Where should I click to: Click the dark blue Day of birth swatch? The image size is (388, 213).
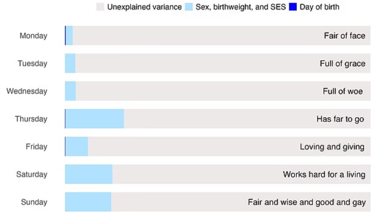click(293, 7)
